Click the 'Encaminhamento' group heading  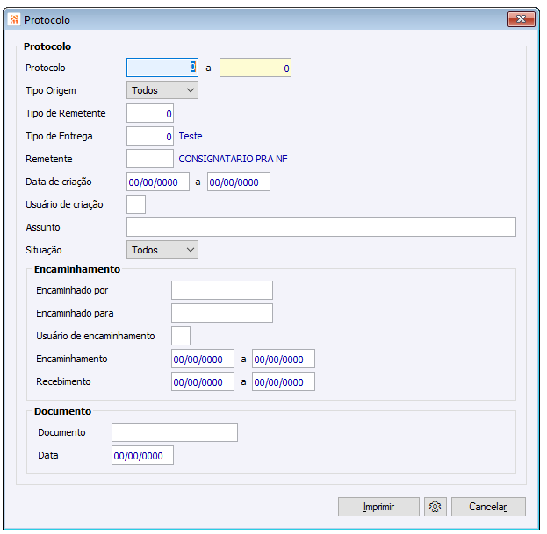(x=77, y=269)
